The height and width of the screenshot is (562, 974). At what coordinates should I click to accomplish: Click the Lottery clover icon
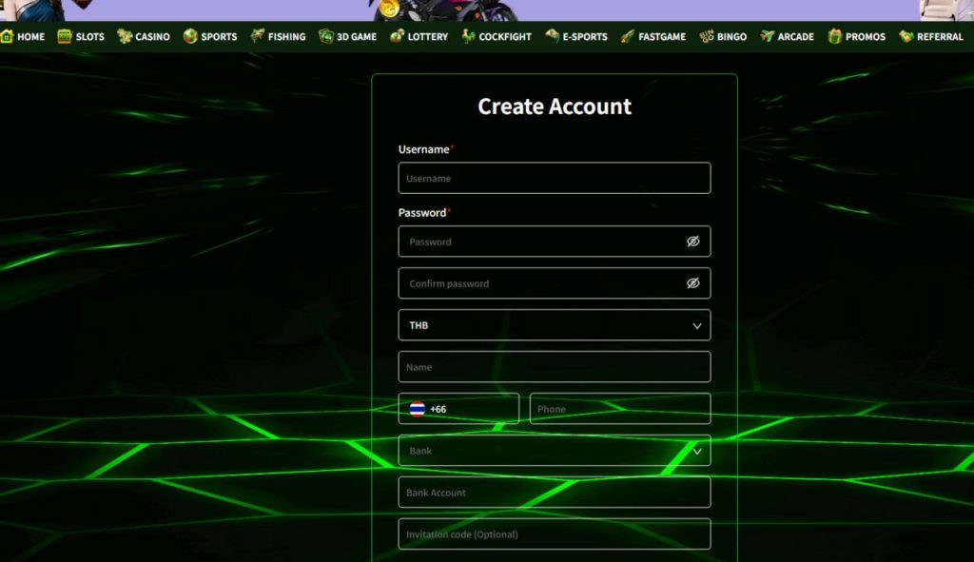tap(397, 37)
